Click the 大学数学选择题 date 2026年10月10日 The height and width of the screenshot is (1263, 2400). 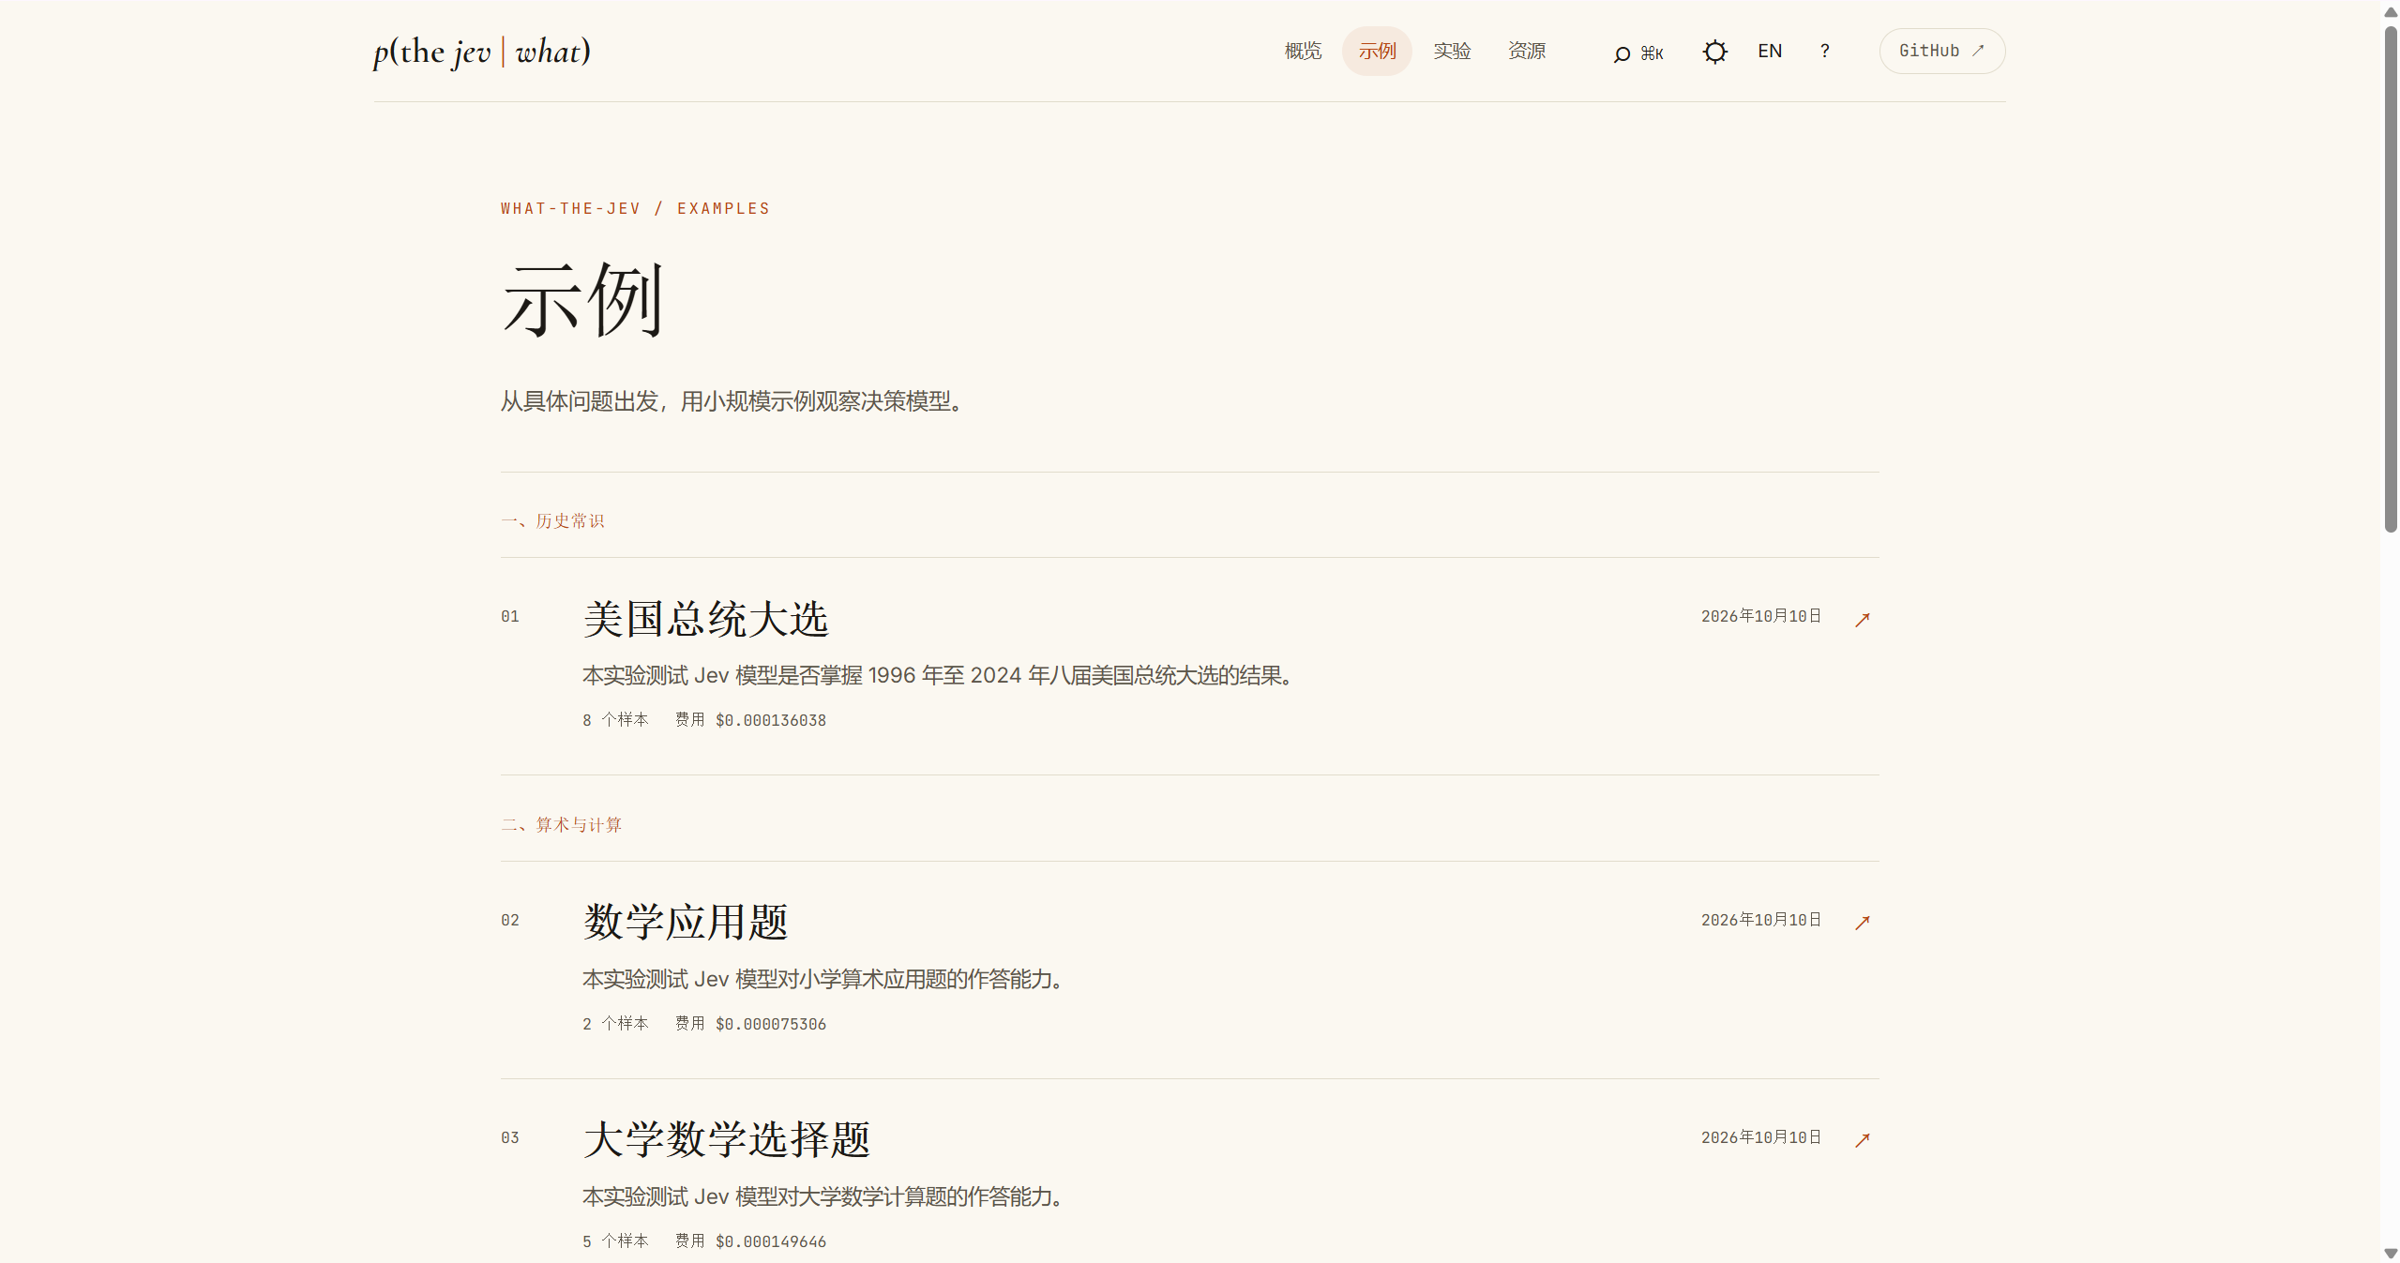click(1761, 1137)
